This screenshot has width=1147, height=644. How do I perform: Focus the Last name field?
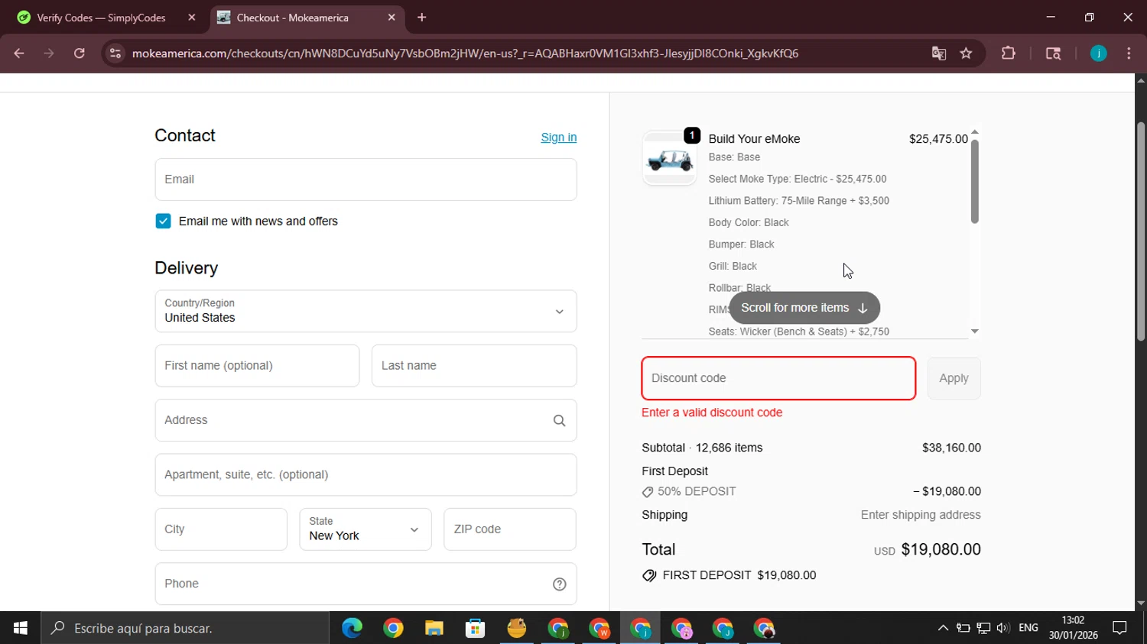474,365
